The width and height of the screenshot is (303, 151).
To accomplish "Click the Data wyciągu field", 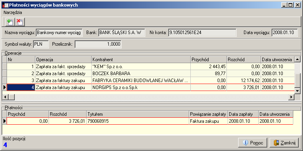I will pyautogui.click(x=285, y=33).
